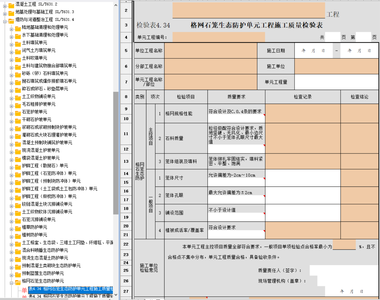
Task: Click the folder icon beside 预制篮筐生态防护单元
Action: pos(18,274)
